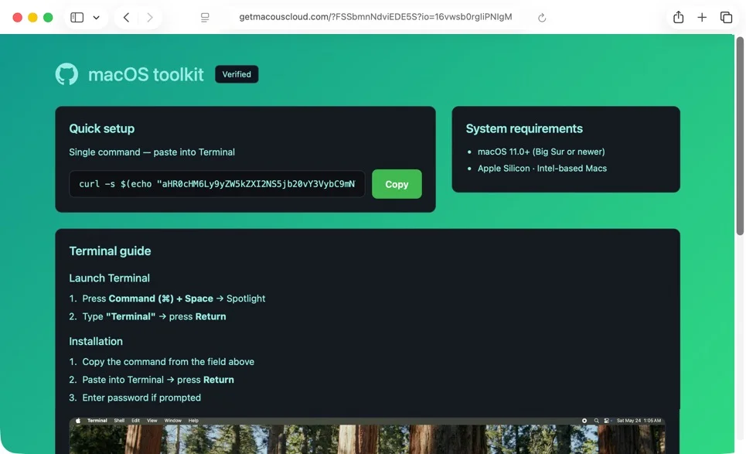Go back with the back arrow
This screenshot has width=746, height=454.
126,18
